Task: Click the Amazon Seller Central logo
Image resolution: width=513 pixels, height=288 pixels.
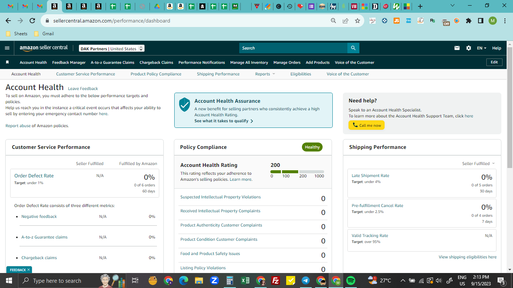Action: [44, 48]
